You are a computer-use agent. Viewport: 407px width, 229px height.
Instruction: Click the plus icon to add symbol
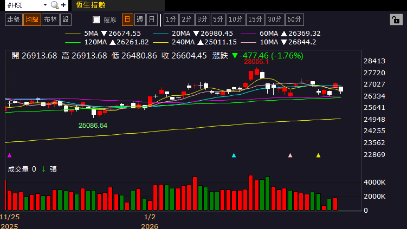tap(63, 5)
